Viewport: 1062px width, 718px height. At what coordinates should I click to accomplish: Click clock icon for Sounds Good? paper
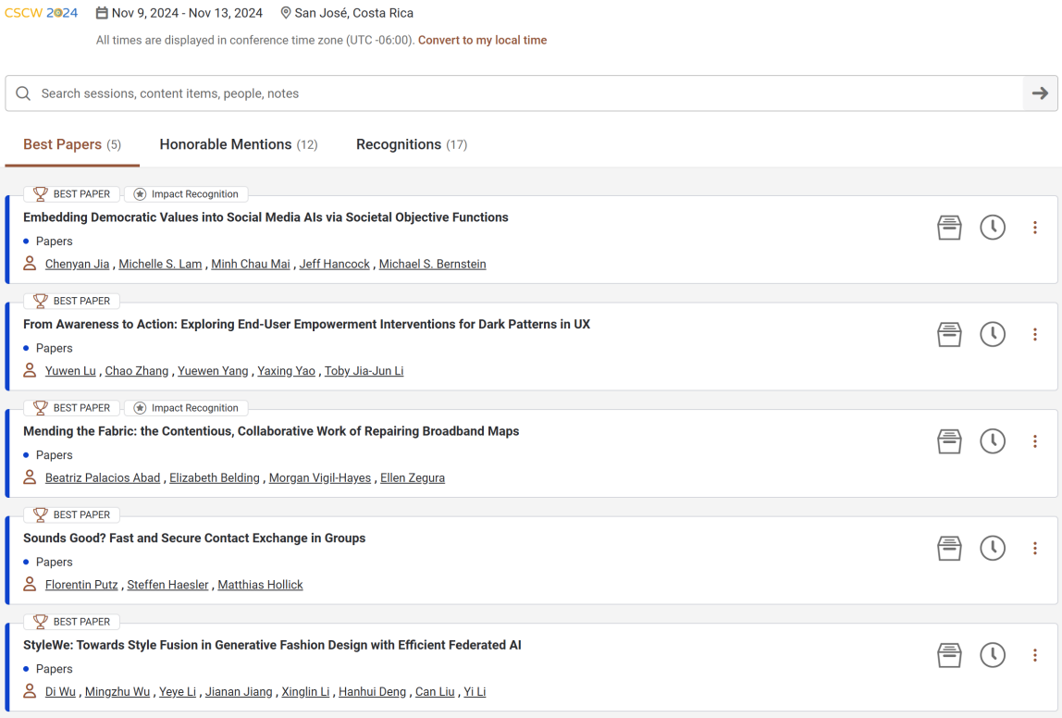coord(993,549)
